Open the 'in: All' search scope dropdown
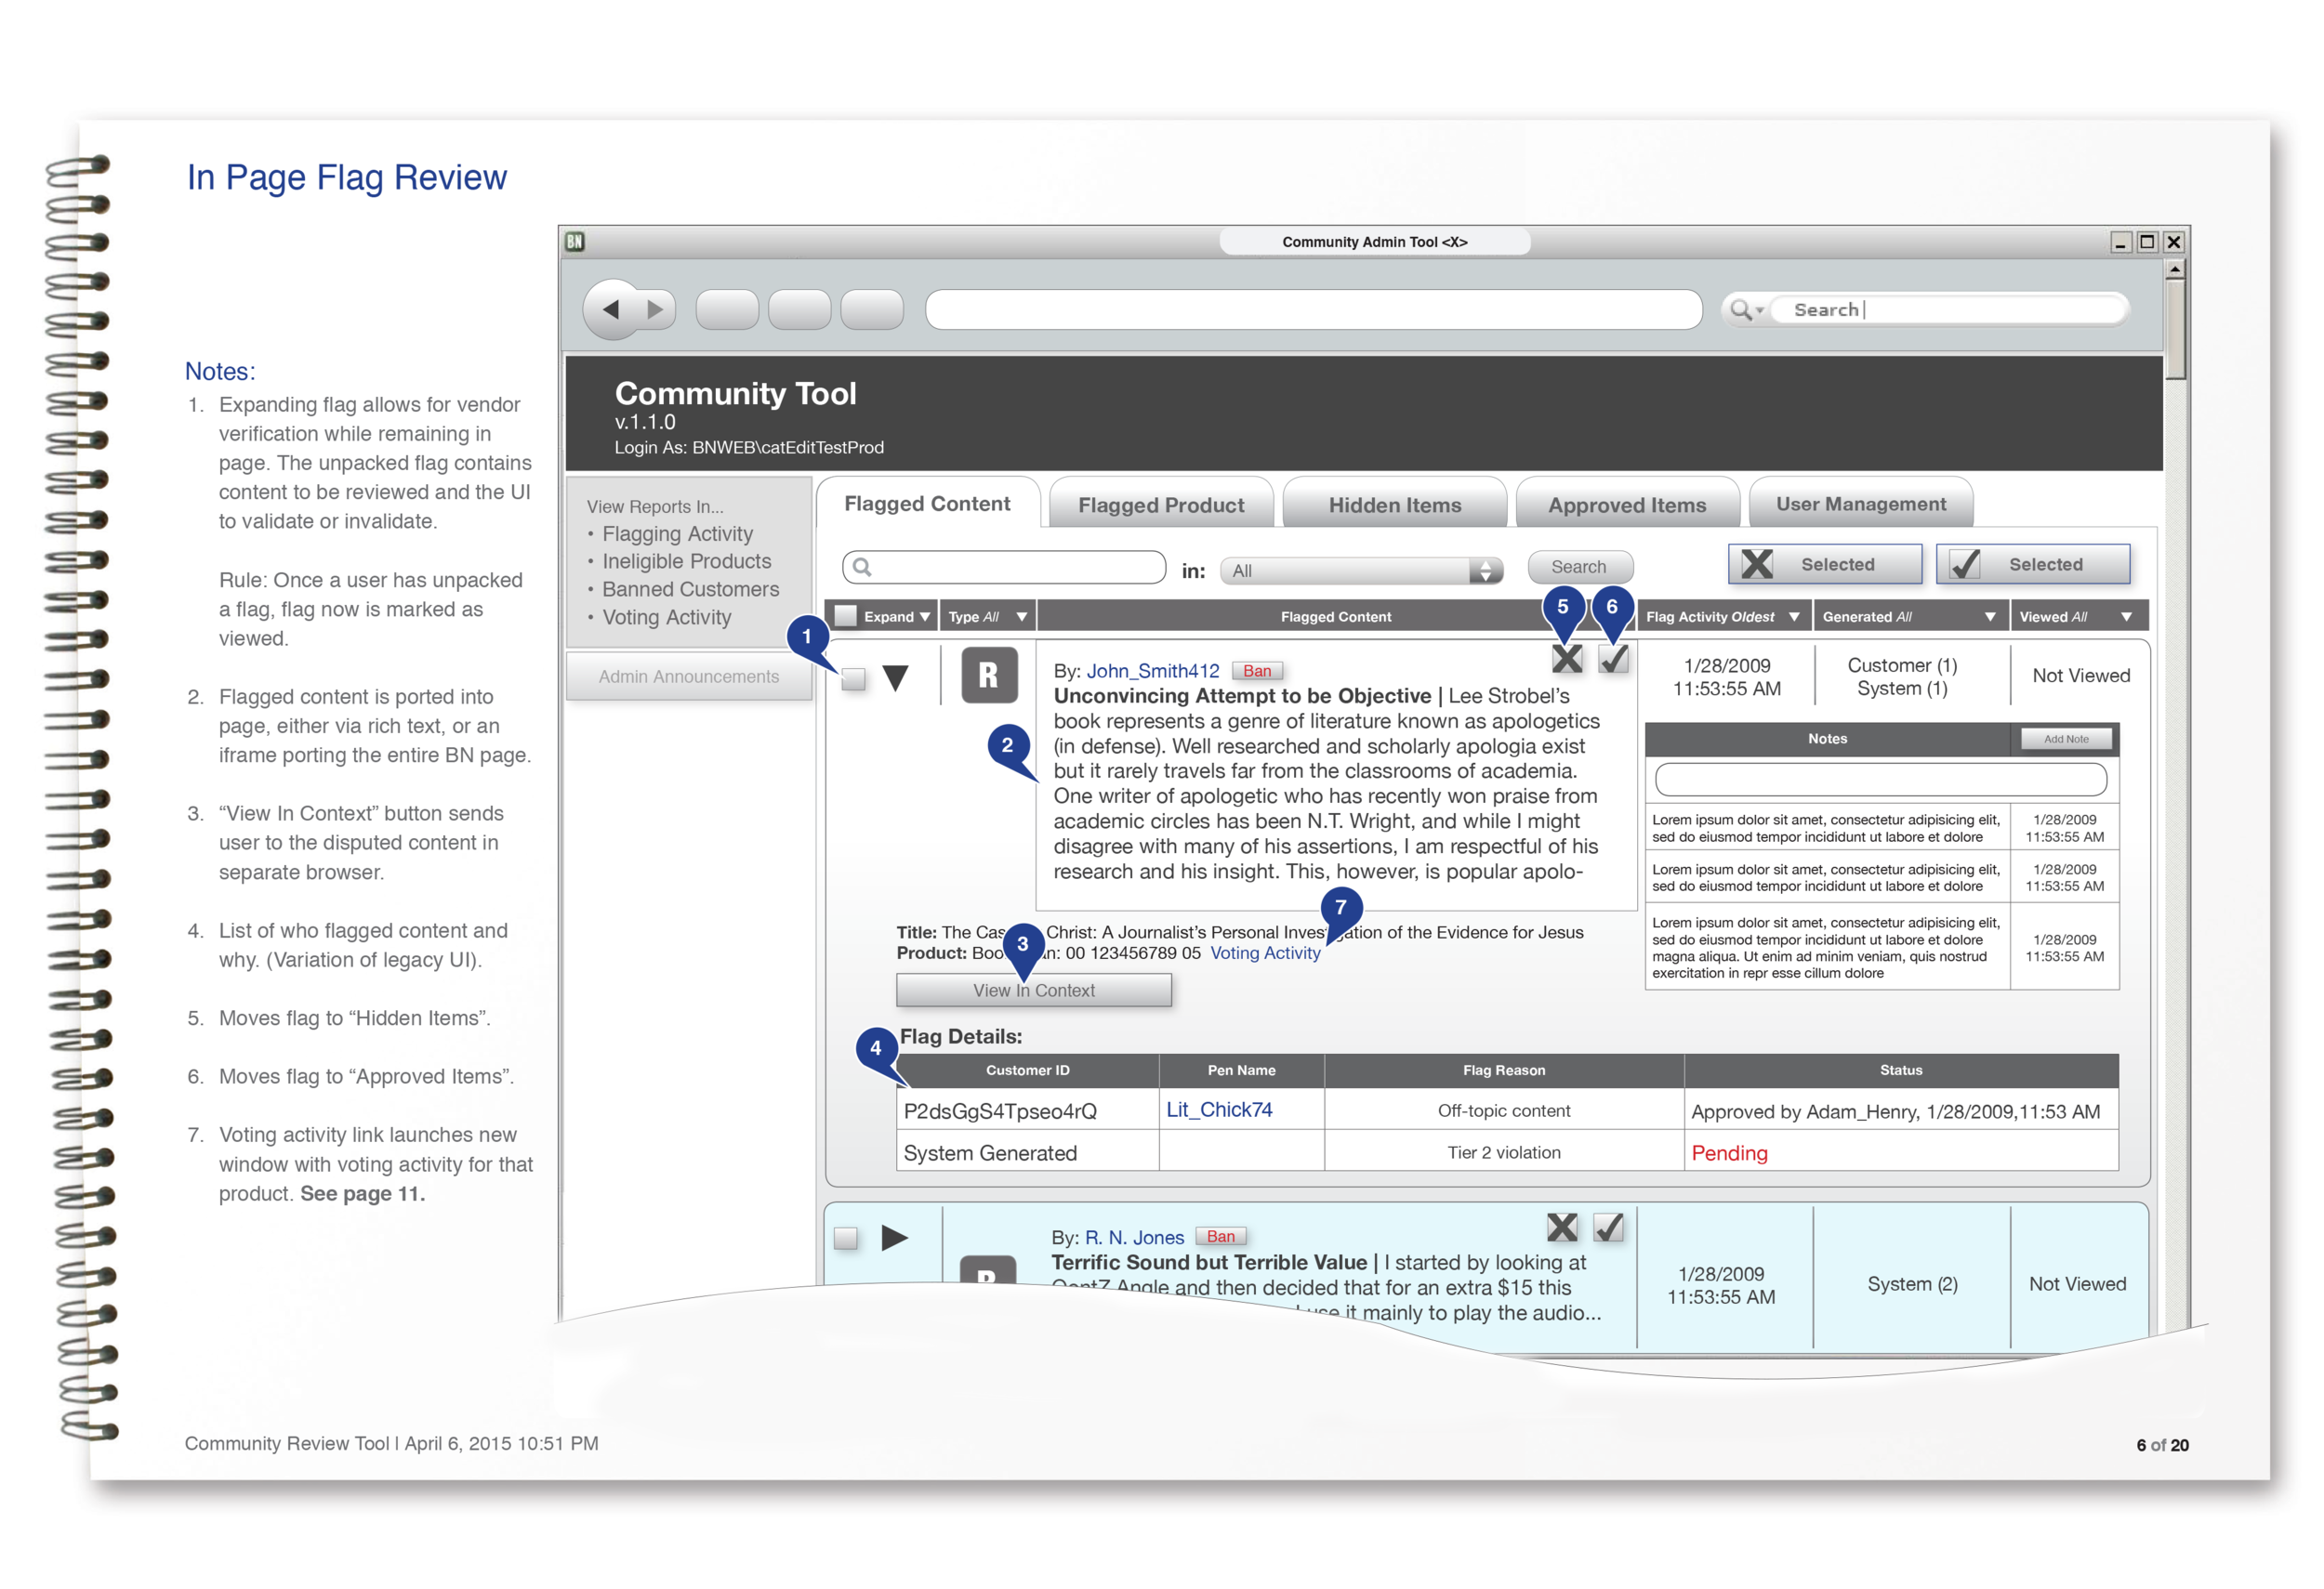Viewport: 2324px width, 1589px height. [1361, 571]
